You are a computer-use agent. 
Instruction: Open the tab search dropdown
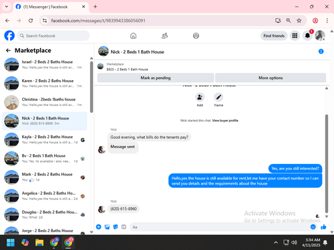[7, 7]
